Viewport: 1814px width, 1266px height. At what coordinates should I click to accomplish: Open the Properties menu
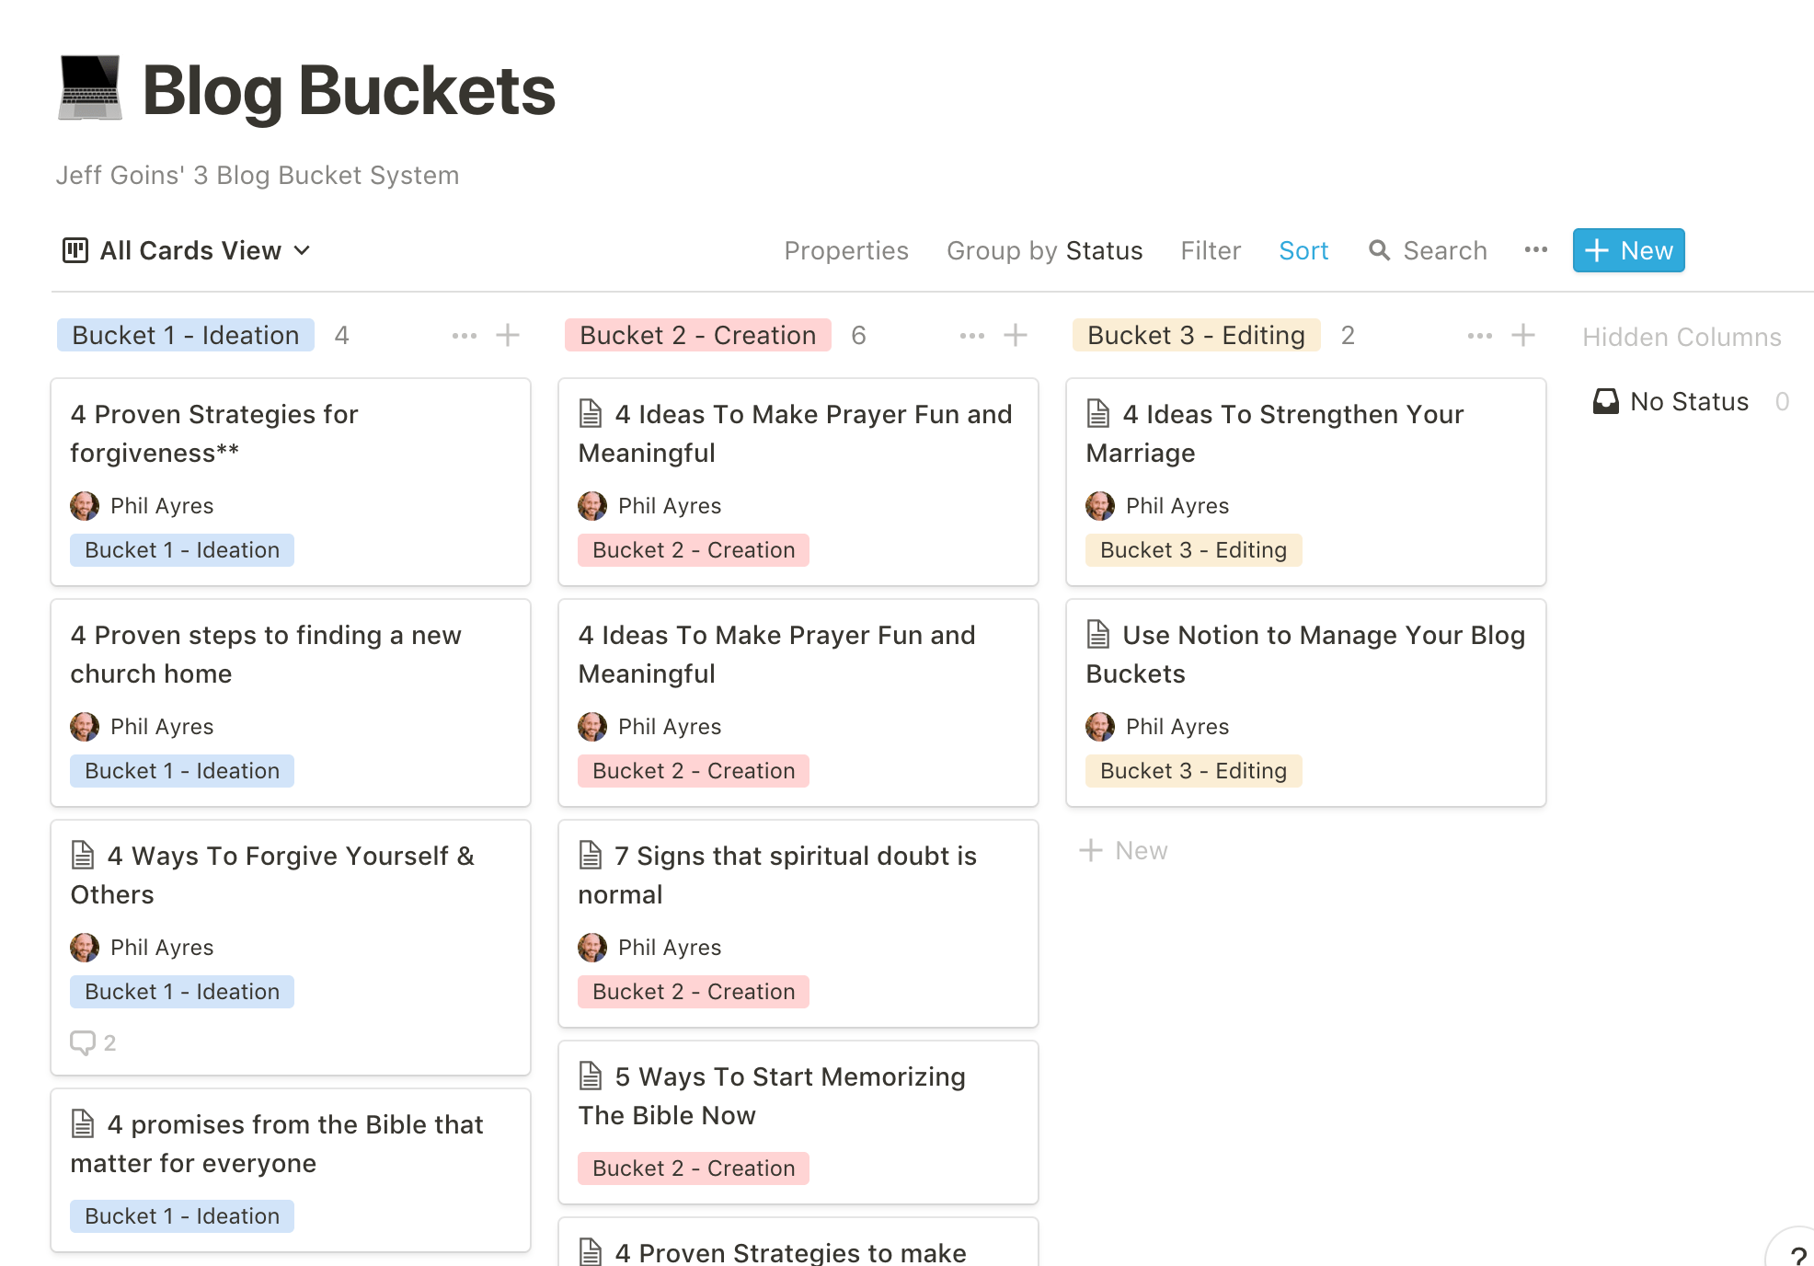(x=845, y=250)
